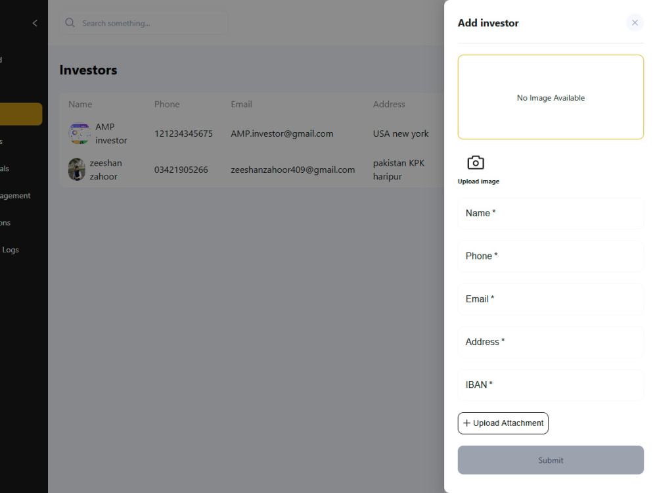Focus the Name input field

tap(551, 214)
